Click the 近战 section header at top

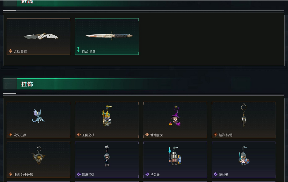(27, 2)
